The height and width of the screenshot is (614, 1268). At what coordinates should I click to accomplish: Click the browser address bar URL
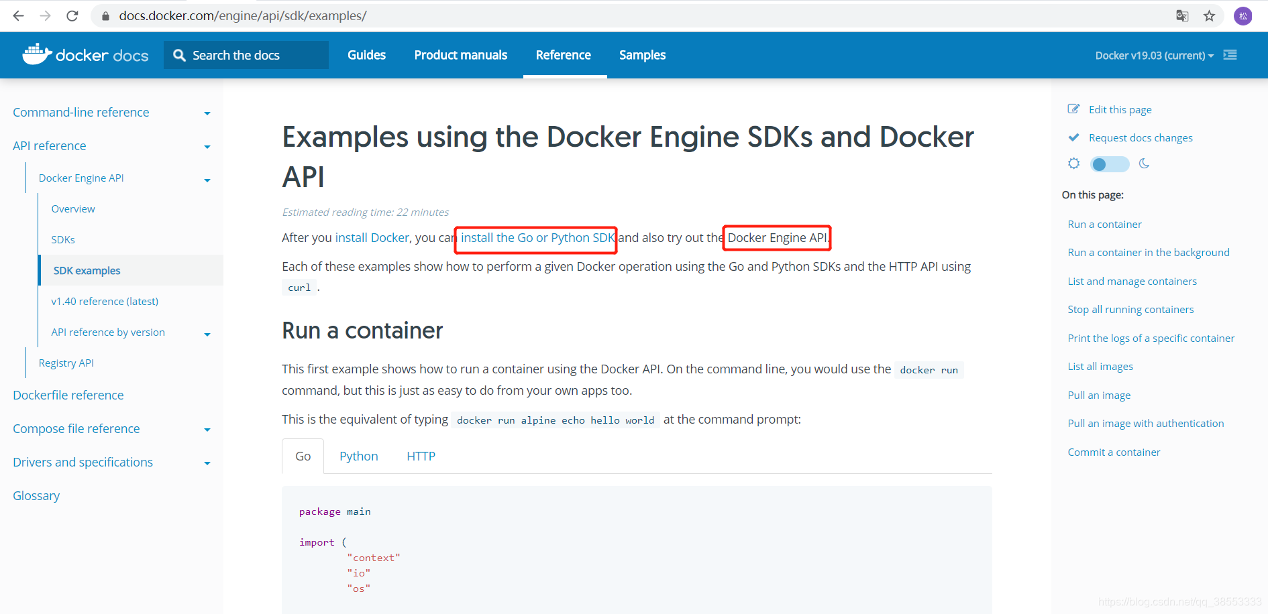(243, 15)
